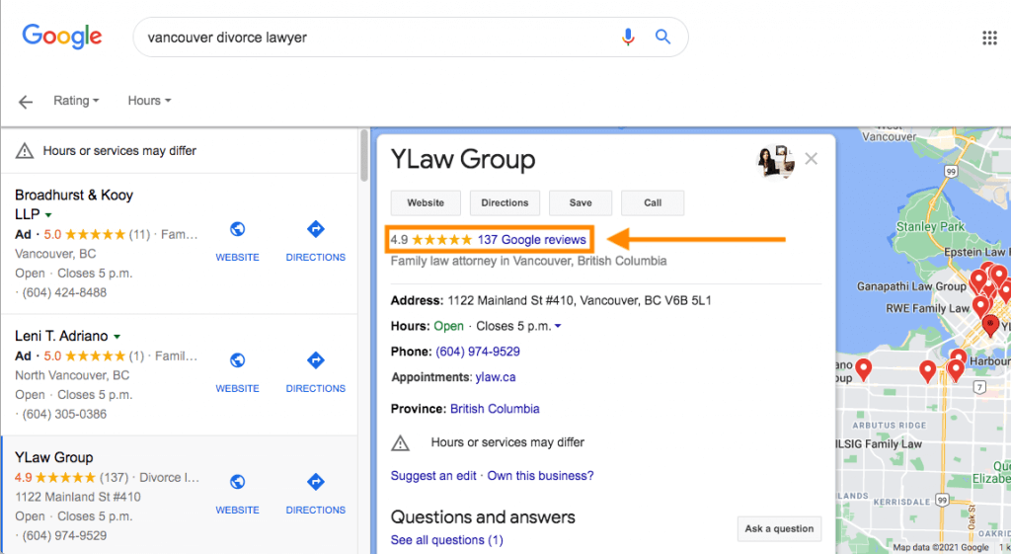Open the ylaw.ca appointments link
This screenshot has height=554, width=1011.
point(496,377)
